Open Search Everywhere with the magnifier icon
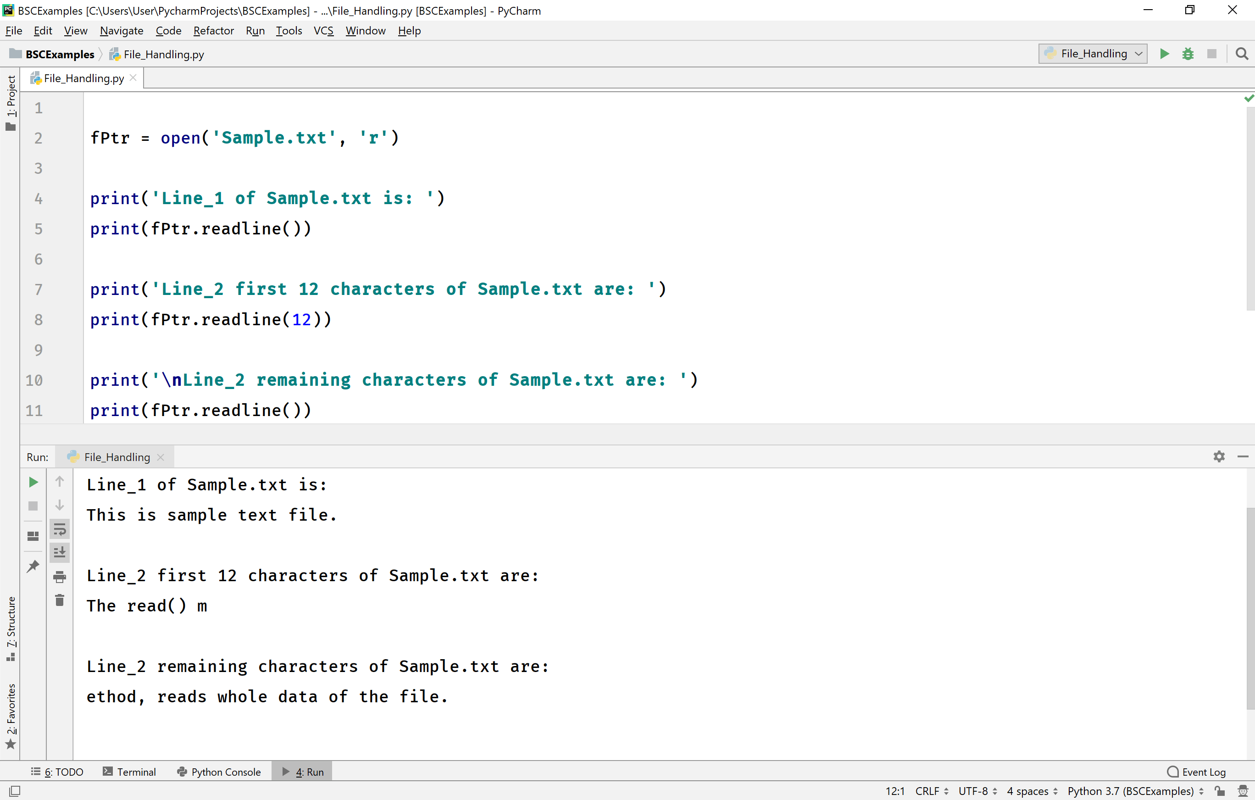 (1242, 54)
